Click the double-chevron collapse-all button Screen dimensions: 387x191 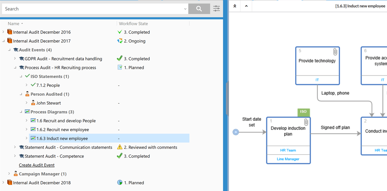click(x=235, y=6)
